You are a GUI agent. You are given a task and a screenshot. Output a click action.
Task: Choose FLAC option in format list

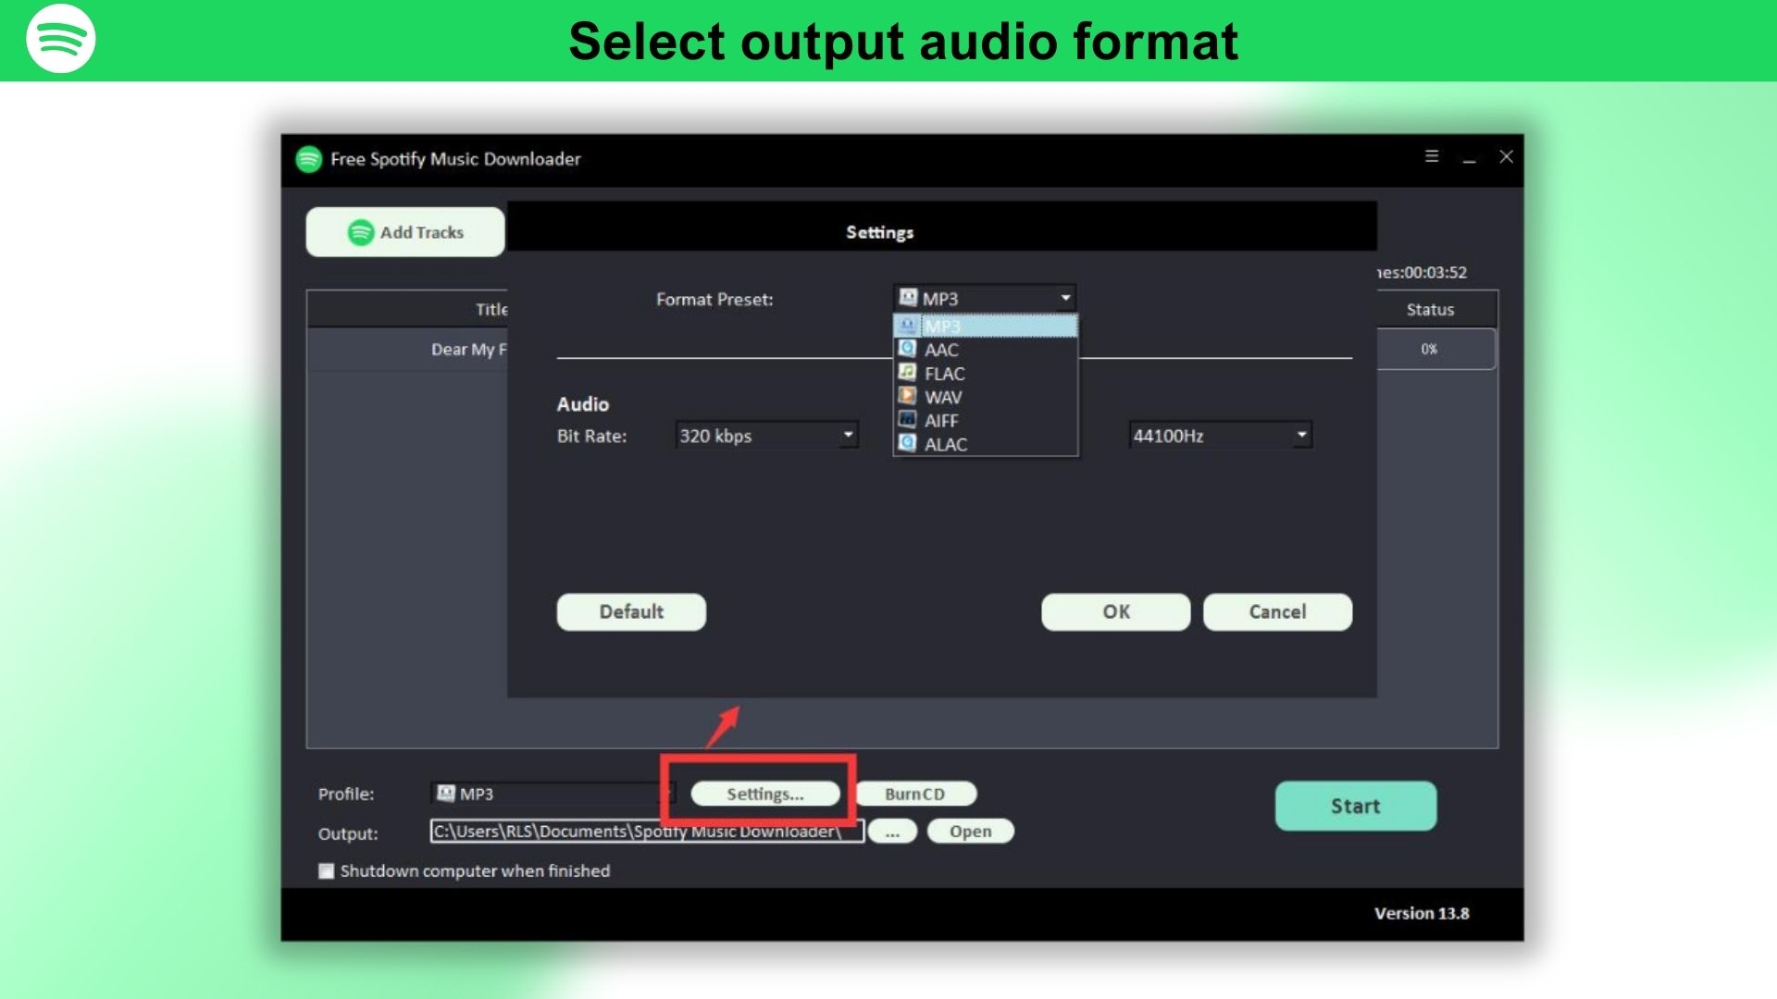click(x=945, y=374)
